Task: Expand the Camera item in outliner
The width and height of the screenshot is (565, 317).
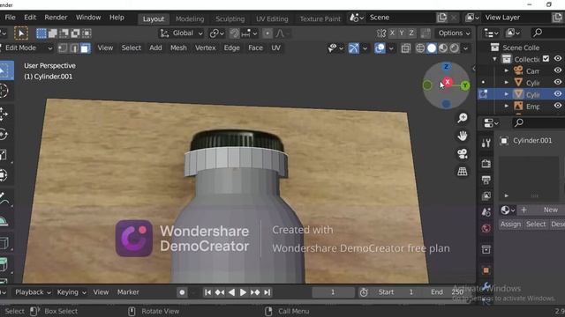Action: click(x=506, y=70)
